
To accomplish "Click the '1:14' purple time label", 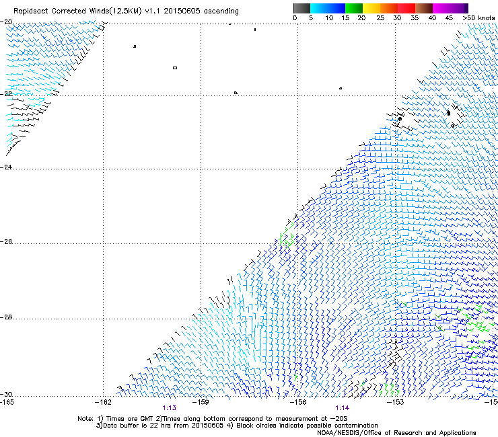I will pyautogui.click(x=342, y=408).
